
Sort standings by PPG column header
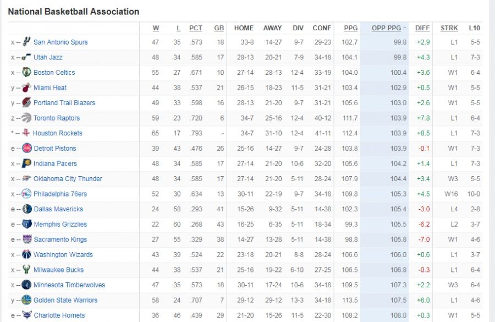[x=350, y=28]
